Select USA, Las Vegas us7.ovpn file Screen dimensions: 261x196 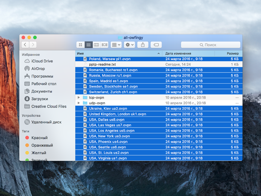pos(159,125)
